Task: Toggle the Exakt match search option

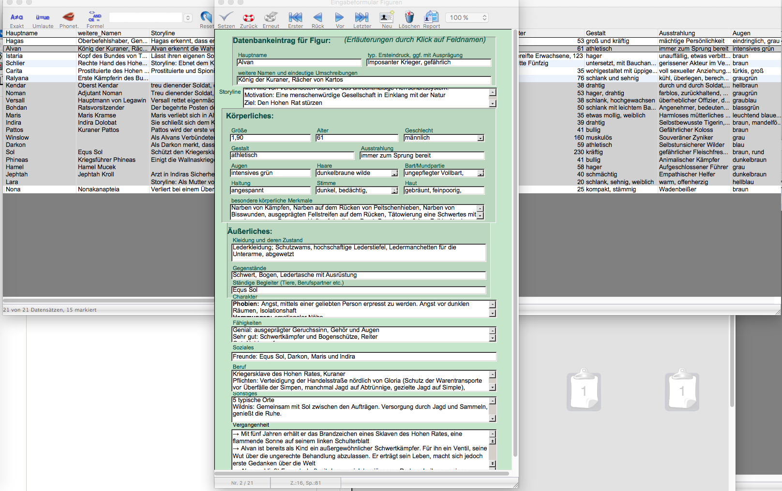Action: (17, 20)
